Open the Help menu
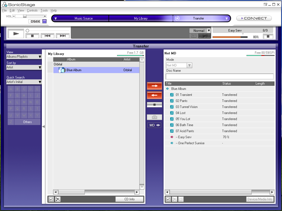 pos(54,10)
